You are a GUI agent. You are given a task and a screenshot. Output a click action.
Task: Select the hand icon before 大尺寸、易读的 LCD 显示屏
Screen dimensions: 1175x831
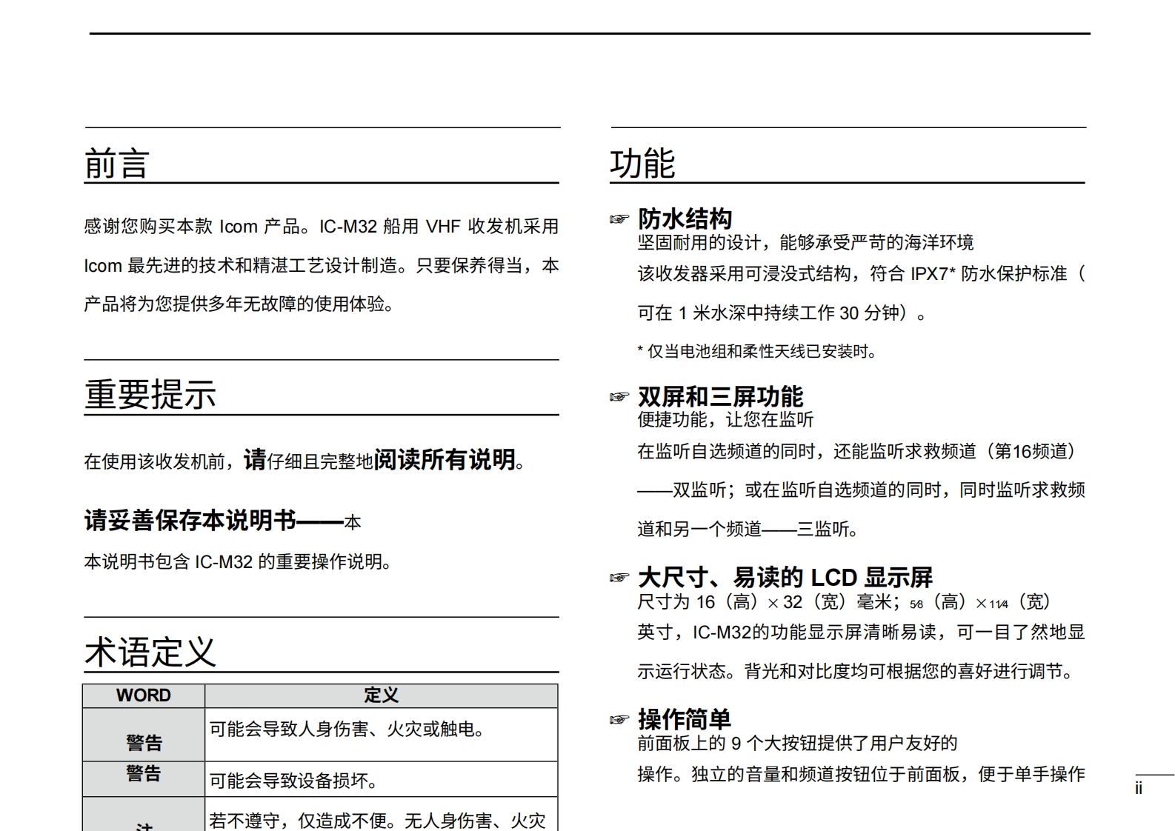(x=619, y=578)
